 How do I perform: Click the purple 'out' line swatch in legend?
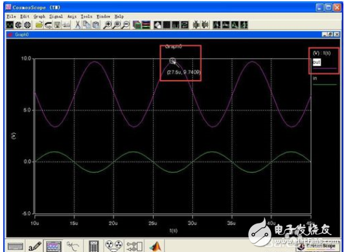325,68
